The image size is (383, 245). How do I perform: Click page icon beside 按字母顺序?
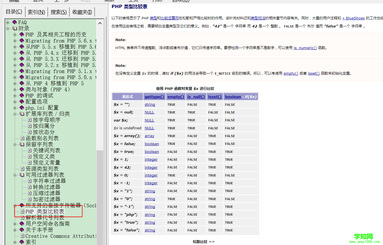click(x=30, y=120)
